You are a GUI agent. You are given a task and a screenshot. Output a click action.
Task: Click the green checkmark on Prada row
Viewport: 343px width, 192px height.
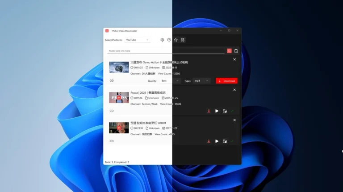tap(232, 111)
